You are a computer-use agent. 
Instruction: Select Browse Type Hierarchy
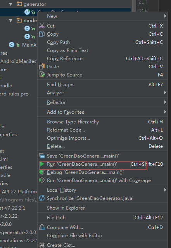[x=103, y=122]
